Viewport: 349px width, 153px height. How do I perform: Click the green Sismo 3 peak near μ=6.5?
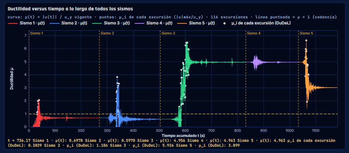click(187, 43)
